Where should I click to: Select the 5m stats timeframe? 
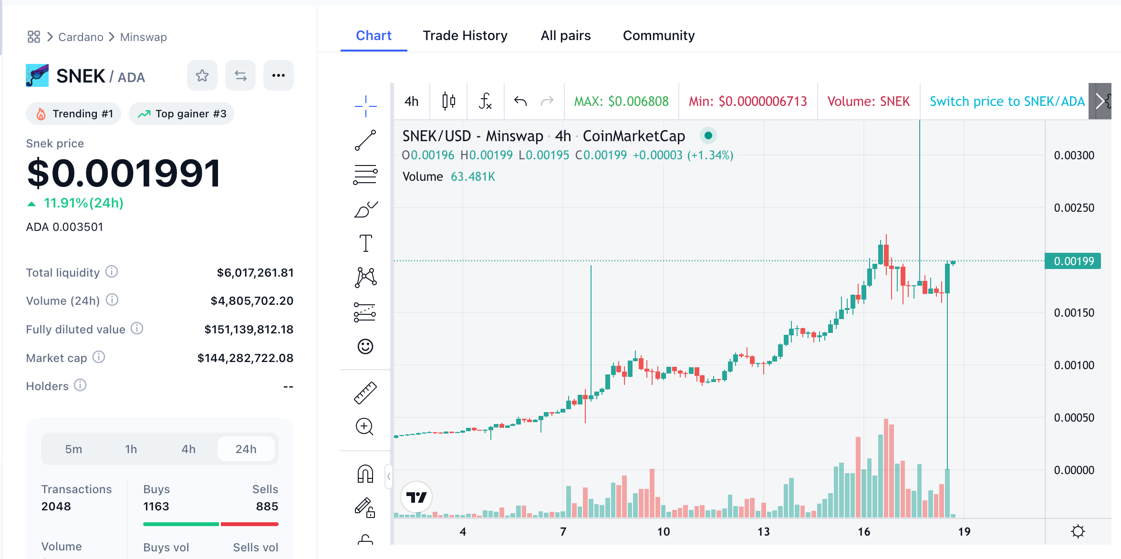pos(73,449)
